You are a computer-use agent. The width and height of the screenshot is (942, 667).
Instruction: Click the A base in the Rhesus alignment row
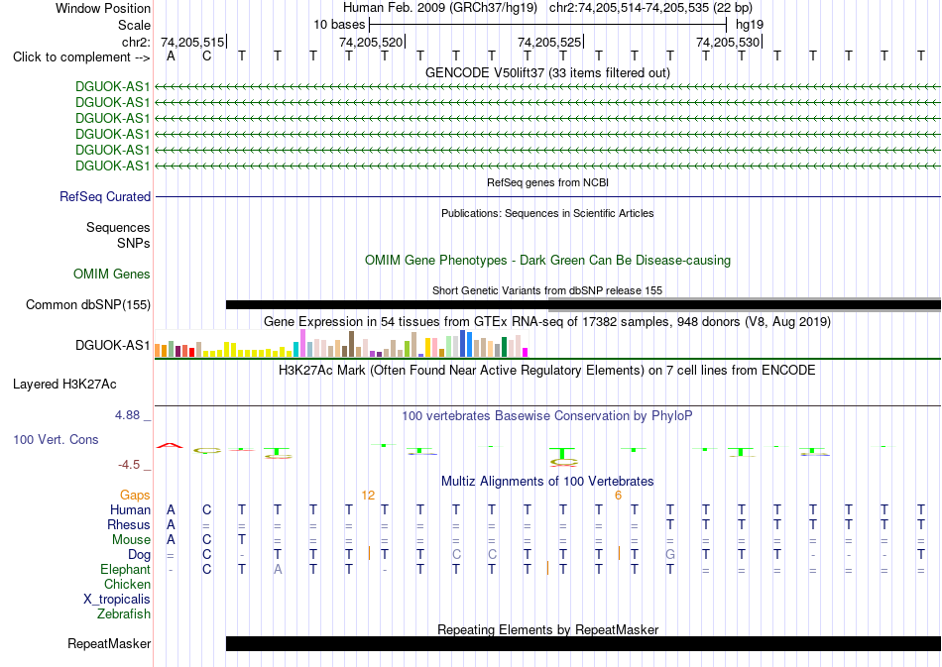pos(172,524)
